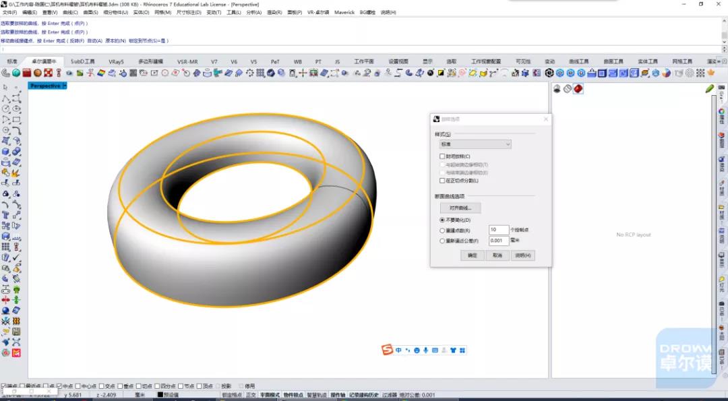This screenshot has width=728, height=401.
Task: Click the black 预设值 layer color swatch
Action: (160, 395)
